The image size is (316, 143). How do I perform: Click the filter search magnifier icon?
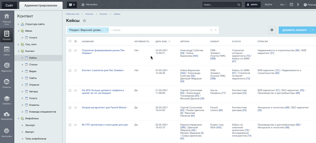[211, 30]
